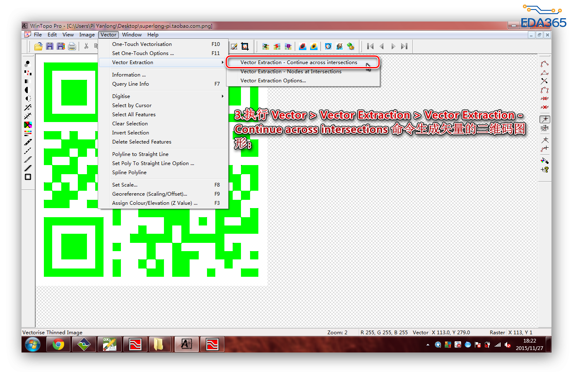The width and height of the screenshot is (573, 374).
Task: Open the View menu
Action: coord(68,35)
